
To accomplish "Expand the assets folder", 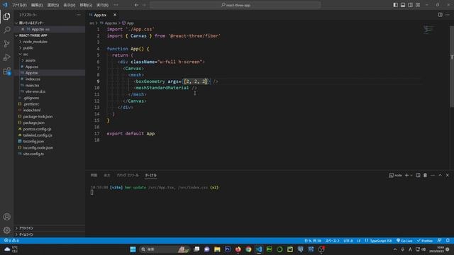I will click(x=30, y=60).
